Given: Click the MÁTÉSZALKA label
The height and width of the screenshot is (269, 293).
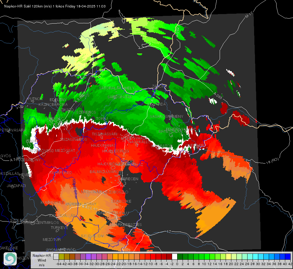Looking at the screenshot, I should 170,132.
